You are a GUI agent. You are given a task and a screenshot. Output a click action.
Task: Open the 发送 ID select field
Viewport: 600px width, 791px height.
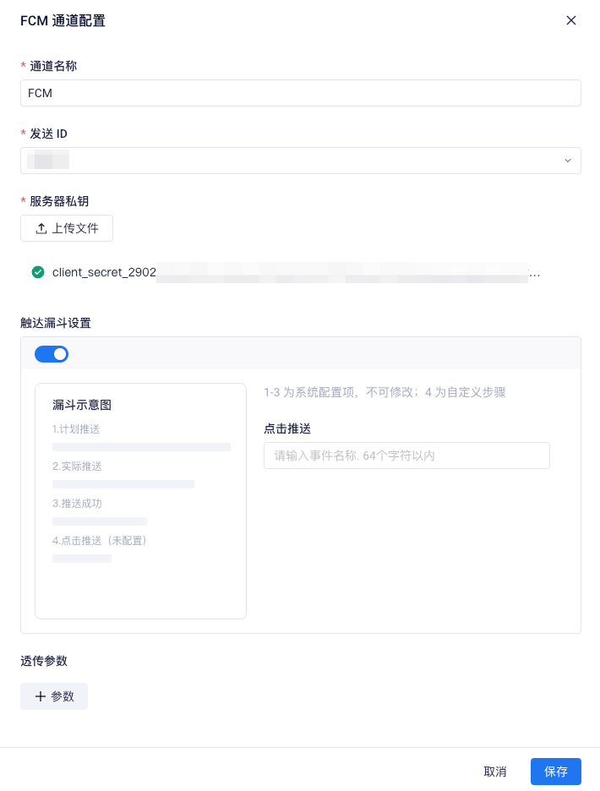301,161
